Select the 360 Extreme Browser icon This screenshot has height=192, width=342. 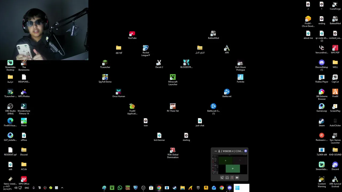click(321, 94)
